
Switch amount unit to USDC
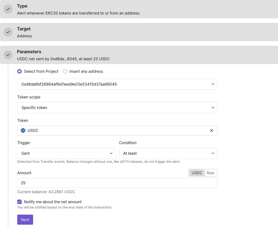point(197,173)
